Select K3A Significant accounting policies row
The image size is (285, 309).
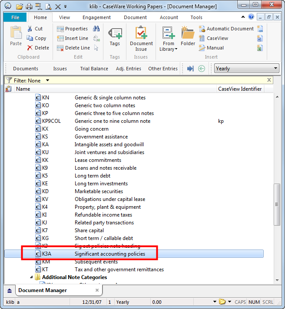[x=134, y=253]
